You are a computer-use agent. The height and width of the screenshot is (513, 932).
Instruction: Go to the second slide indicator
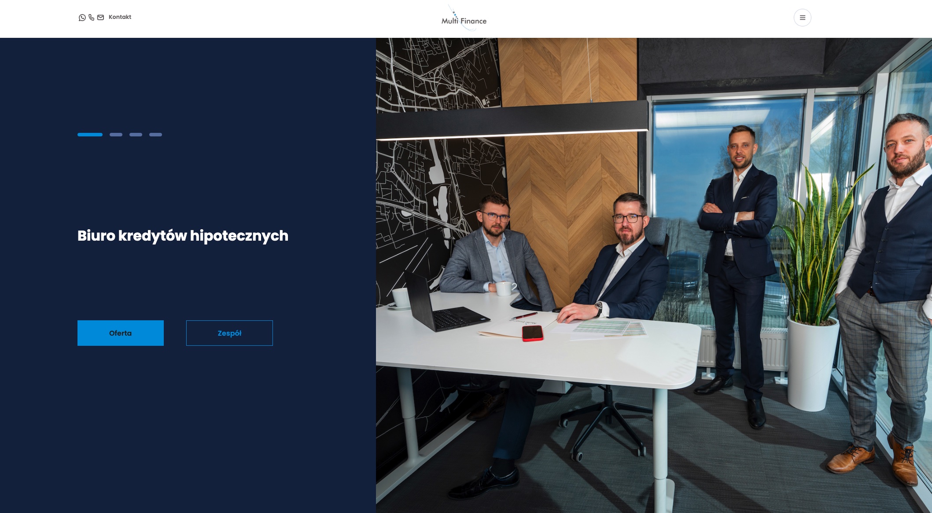pos(116,135)
